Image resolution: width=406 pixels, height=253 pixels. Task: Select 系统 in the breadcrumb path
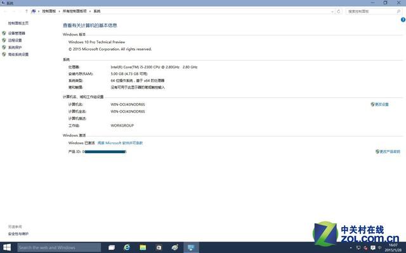tap(97, 11)
